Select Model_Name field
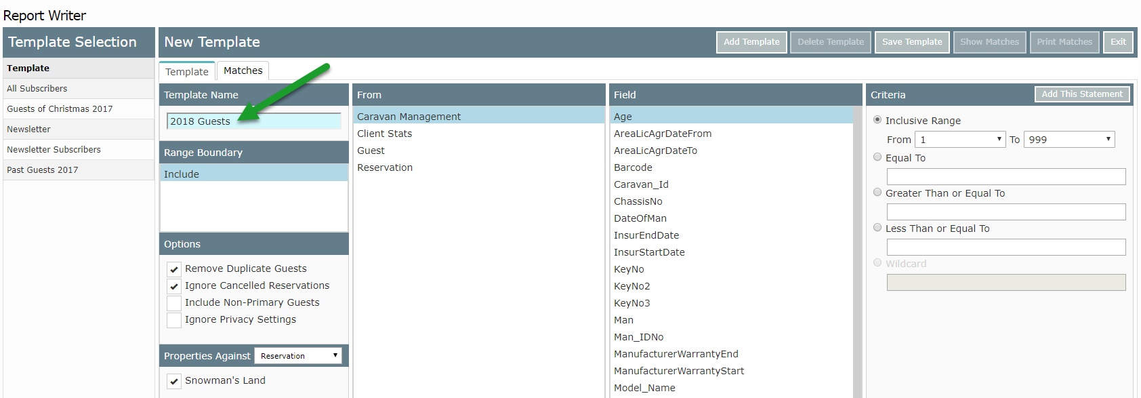The image size is (1141, 398). (x=731, y=388)
